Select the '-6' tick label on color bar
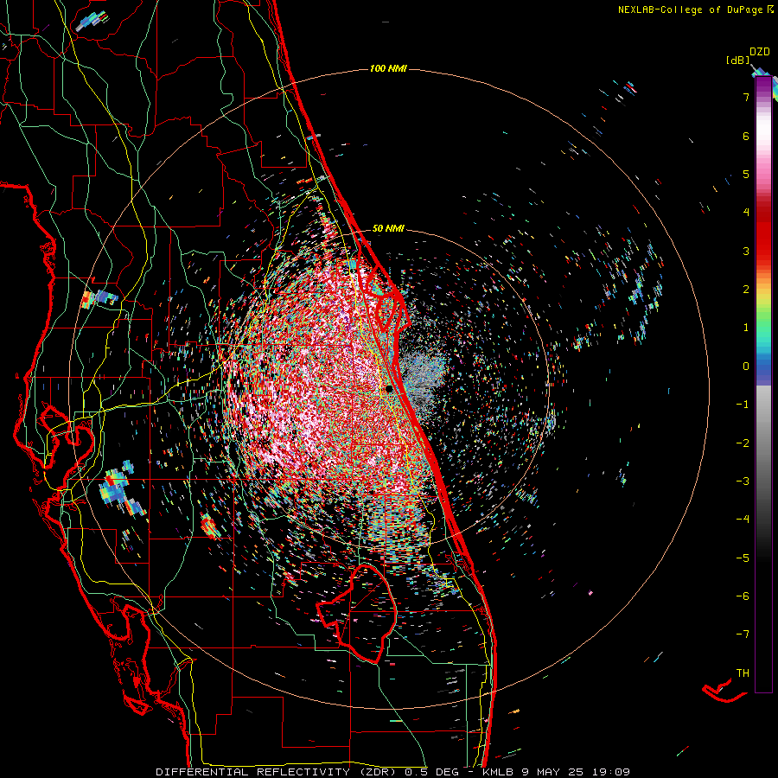 (743, 596)
